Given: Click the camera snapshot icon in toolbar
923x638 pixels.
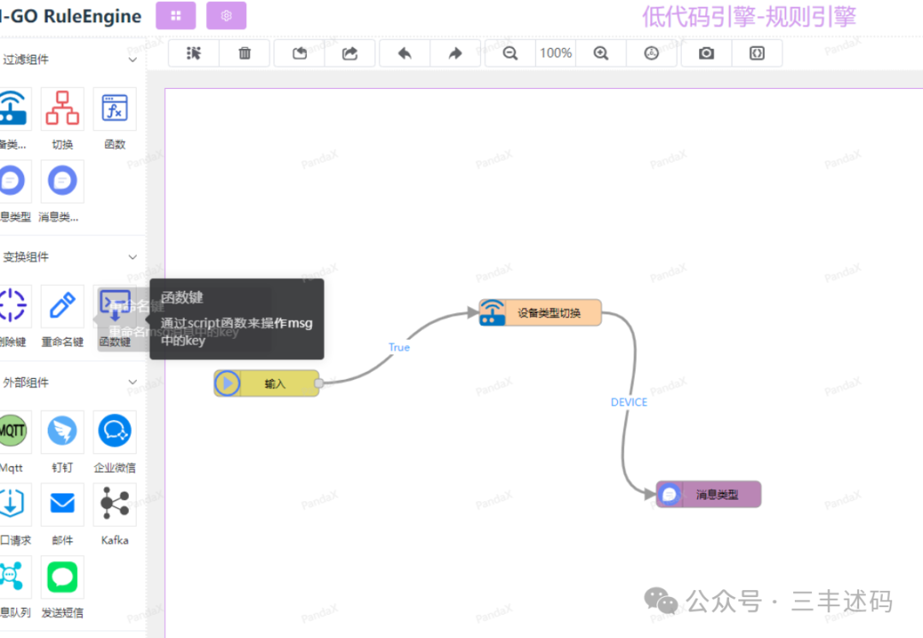Looking at the screenshot, I should 707,54.
